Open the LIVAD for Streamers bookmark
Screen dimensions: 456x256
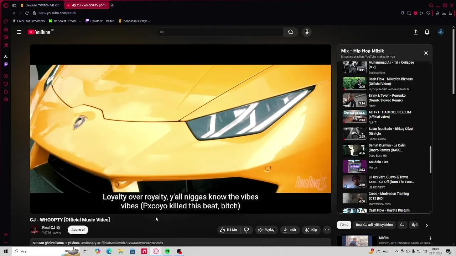(28, 21)
